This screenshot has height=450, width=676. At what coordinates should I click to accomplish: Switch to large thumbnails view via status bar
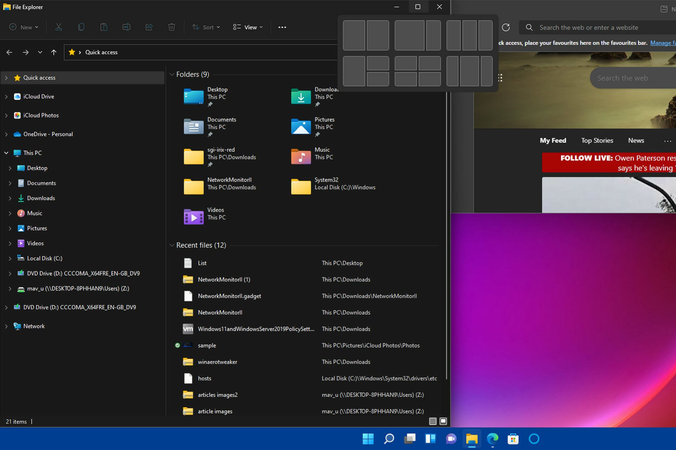[443, 421]
